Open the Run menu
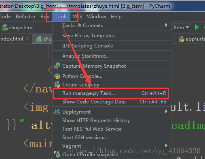Image resolution: width=205 pixels, height=159 pixels. tap(45, 17)
